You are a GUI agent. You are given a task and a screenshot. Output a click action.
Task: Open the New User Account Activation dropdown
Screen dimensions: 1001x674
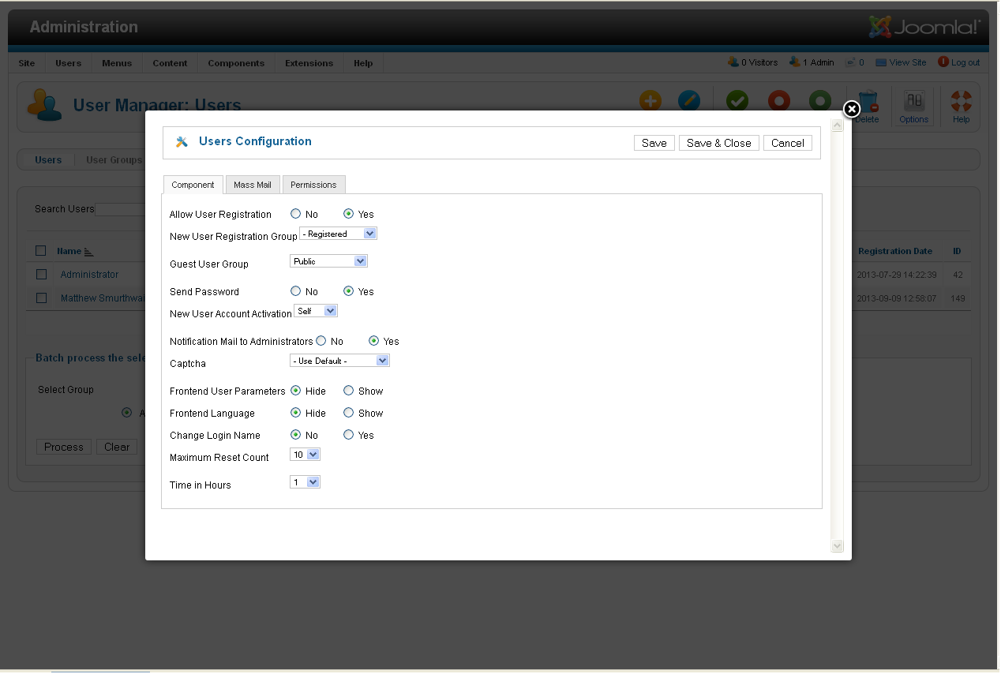click(316, 311)
